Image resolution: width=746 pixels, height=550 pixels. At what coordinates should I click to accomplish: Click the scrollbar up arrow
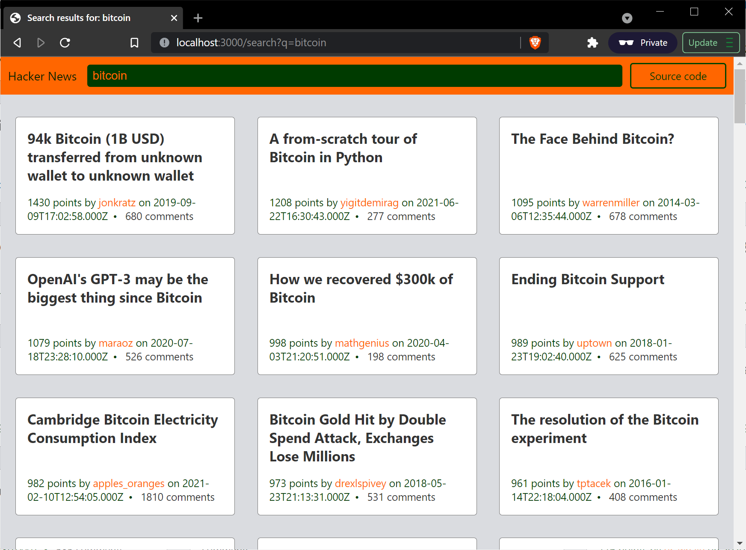(x=740, y=63)
